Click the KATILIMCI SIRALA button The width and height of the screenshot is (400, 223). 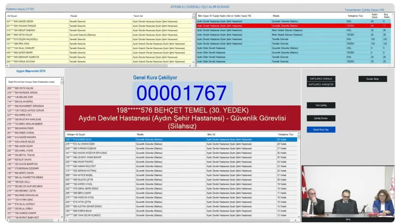pos(321,79)
